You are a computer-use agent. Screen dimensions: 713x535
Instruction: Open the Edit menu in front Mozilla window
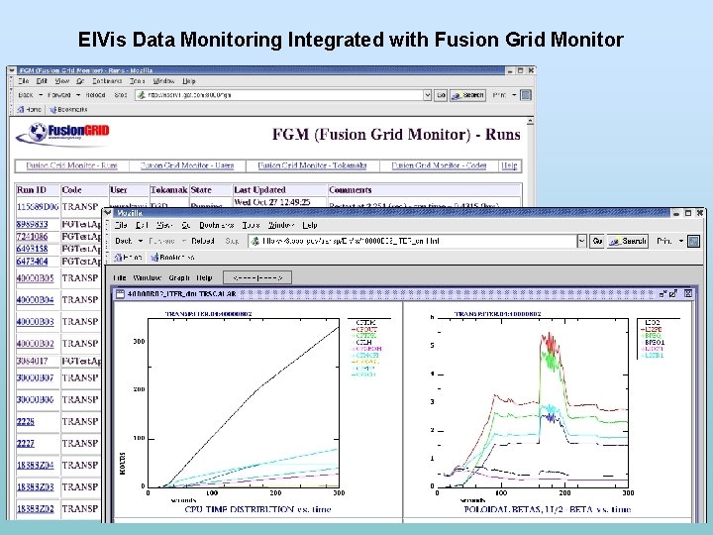coord(142,225)
